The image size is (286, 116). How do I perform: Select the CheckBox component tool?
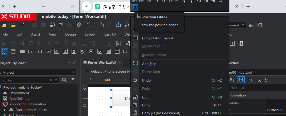pyautogui.click(x=100, y=52)
